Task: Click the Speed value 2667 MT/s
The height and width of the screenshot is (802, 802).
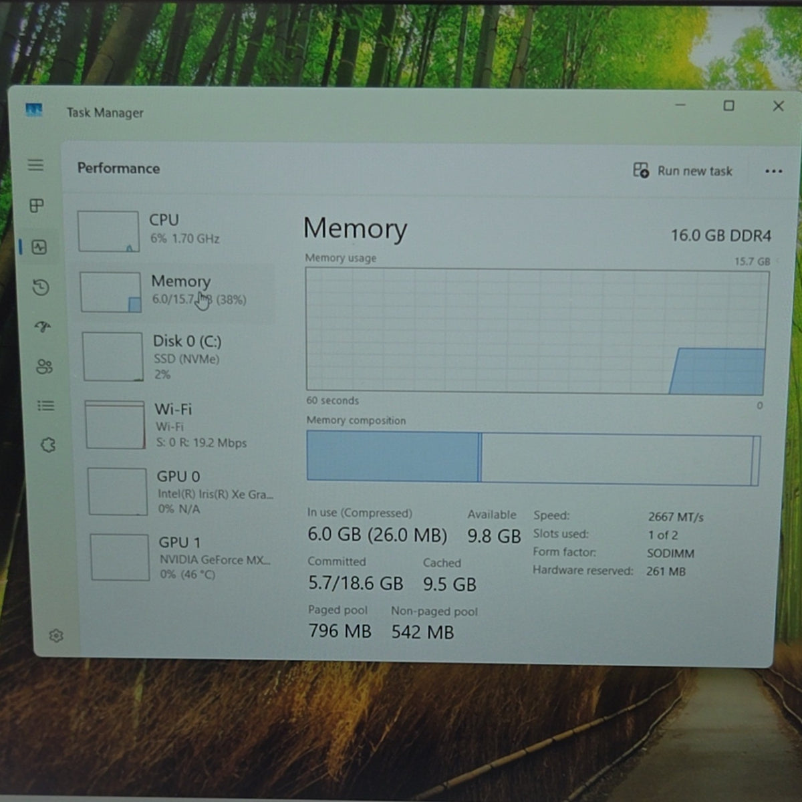Action: [x=676, y=517]
